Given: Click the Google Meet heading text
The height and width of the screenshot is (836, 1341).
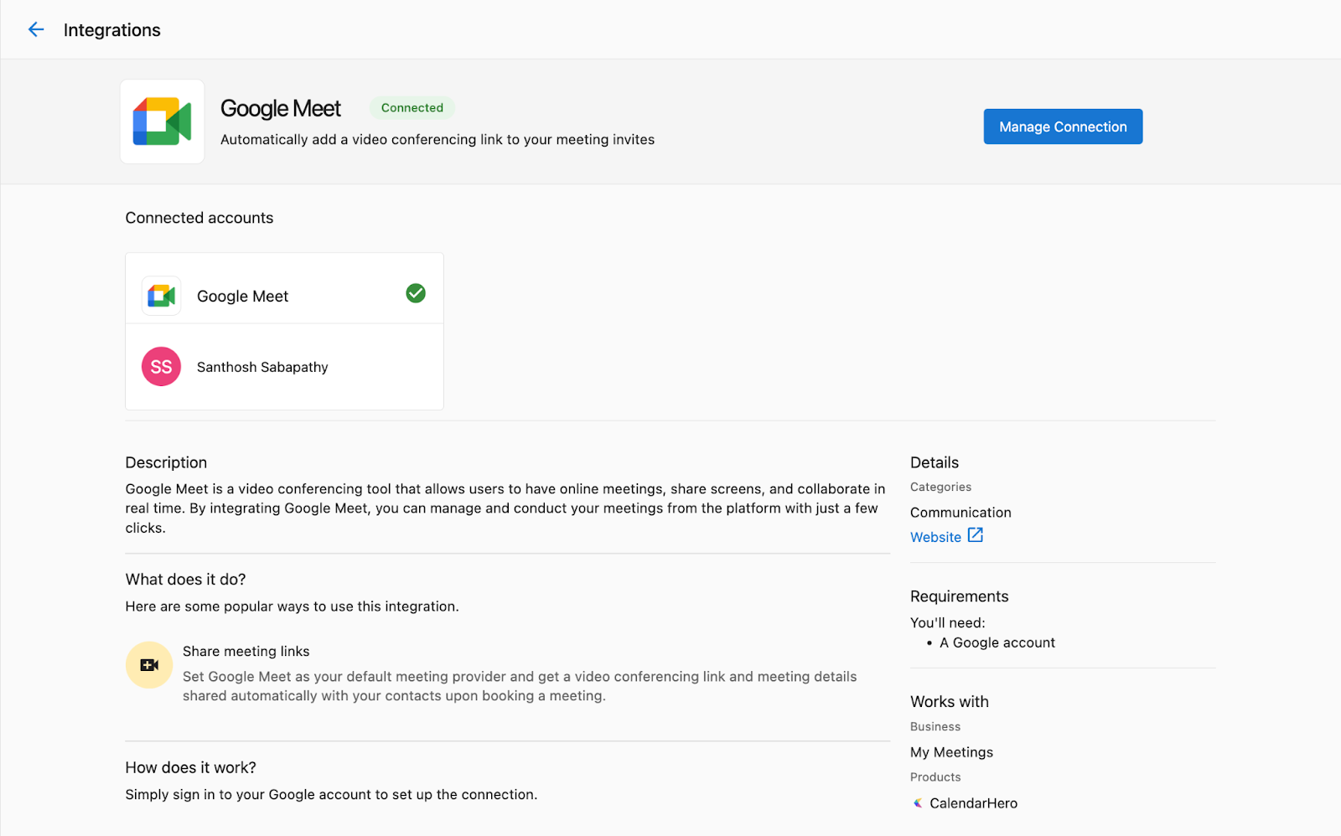Looking at the screenshot, I should click(281, 108).
